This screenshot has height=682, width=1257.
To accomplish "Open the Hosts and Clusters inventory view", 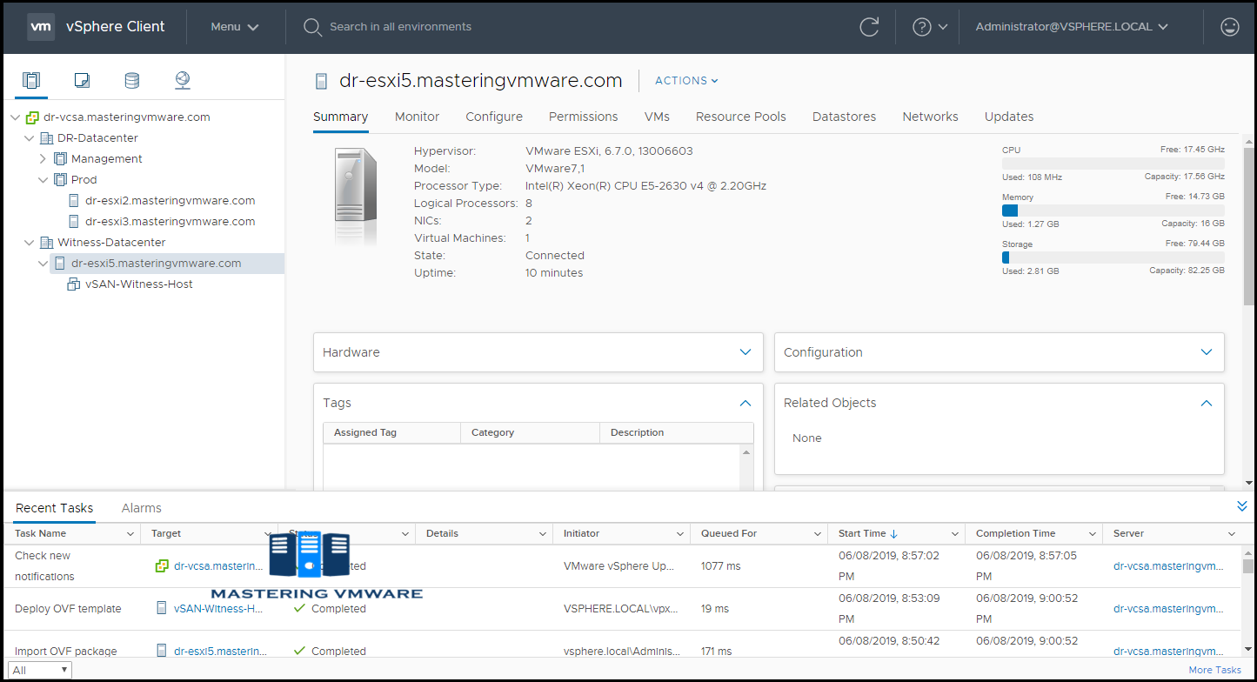I will (31, 81).
